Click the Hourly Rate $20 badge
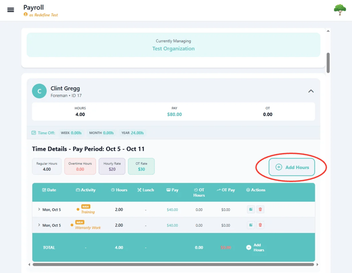 tap(112, 166)
